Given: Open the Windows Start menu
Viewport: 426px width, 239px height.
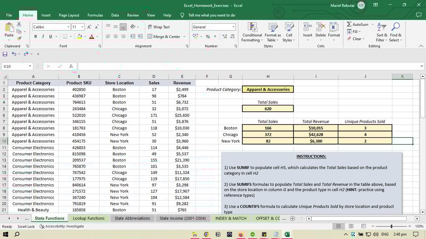Looking at the screenshot, I should (6, 234).
